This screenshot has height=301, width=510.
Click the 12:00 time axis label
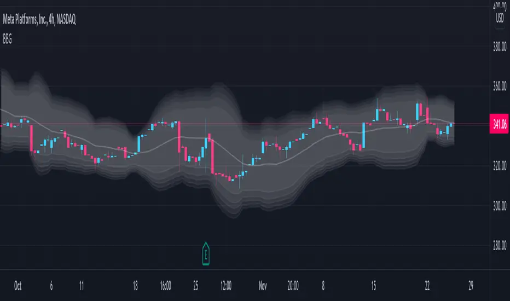point(226,285)
